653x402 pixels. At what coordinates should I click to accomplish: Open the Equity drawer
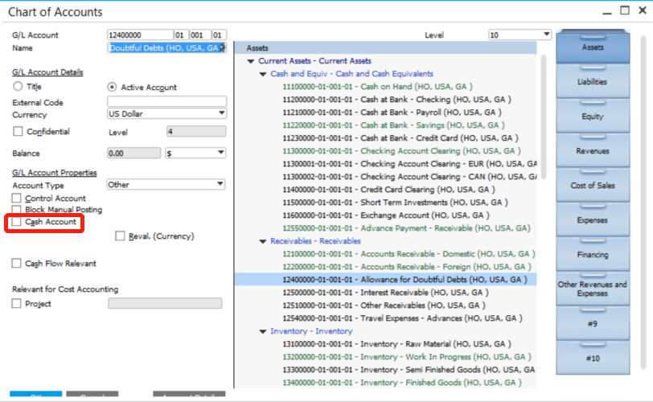[x=593, y=117]
